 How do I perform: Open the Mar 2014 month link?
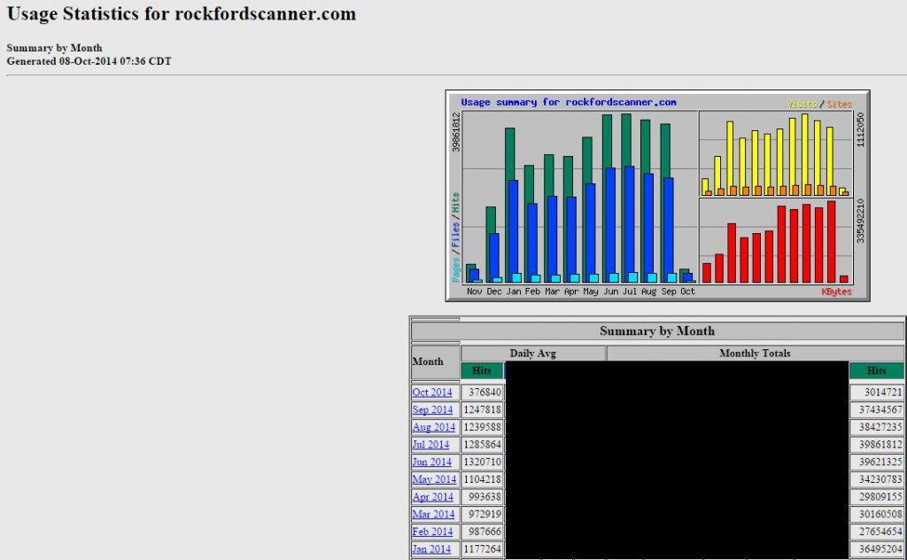(x=433, y=514)
